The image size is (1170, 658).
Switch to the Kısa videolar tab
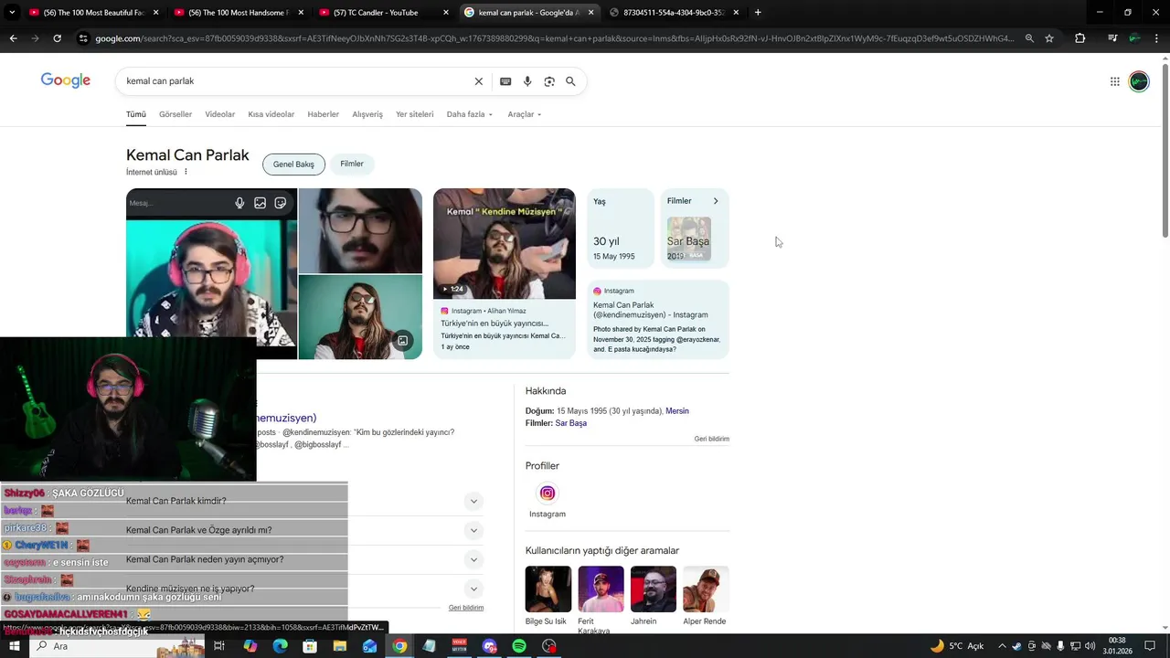tap(271, 114)
